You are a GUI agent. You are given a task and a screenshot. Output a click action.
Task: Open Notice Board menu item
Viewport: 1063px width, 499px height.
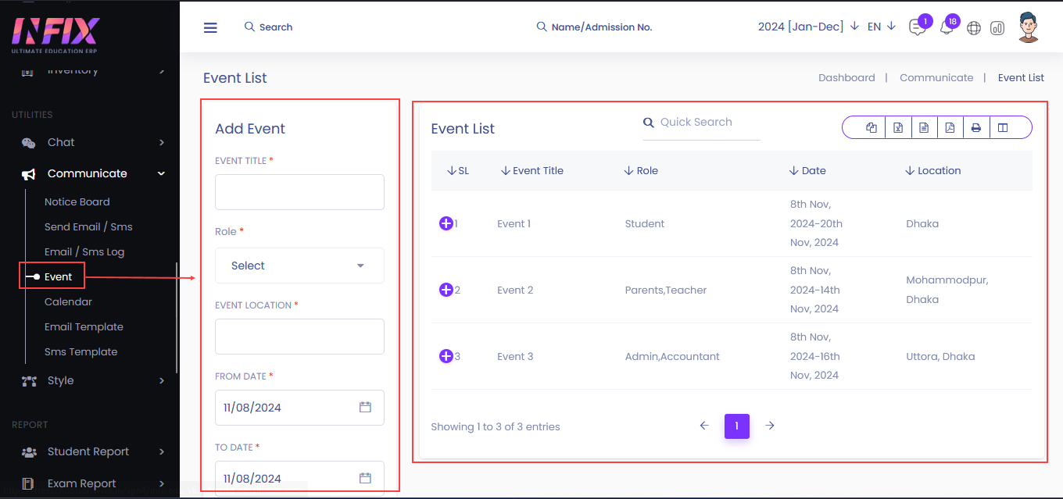[x=77, y=201]
